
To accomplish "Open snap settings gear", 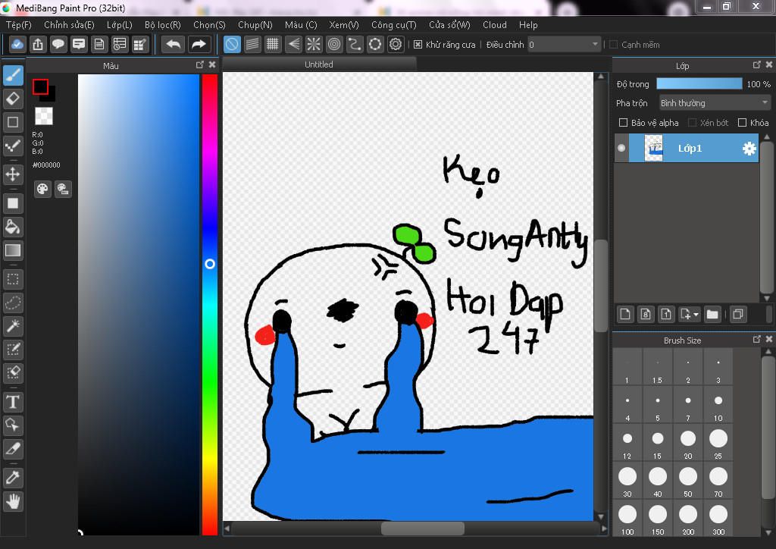I will (x=396, y=45).
